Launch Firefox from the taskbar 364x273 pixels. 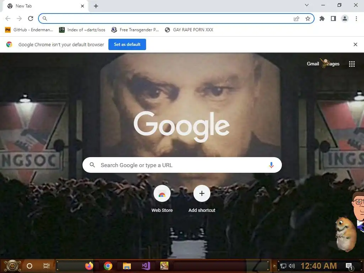pyautogui.click(x=89, y=266)
